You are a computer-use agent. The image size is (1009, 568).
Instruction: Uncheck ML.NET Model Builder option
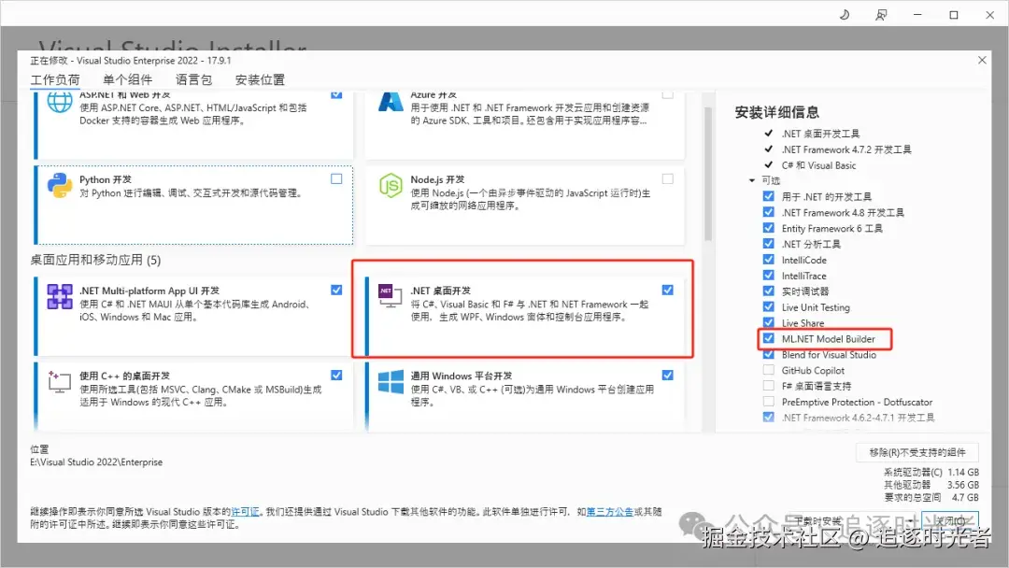point(768,338)
